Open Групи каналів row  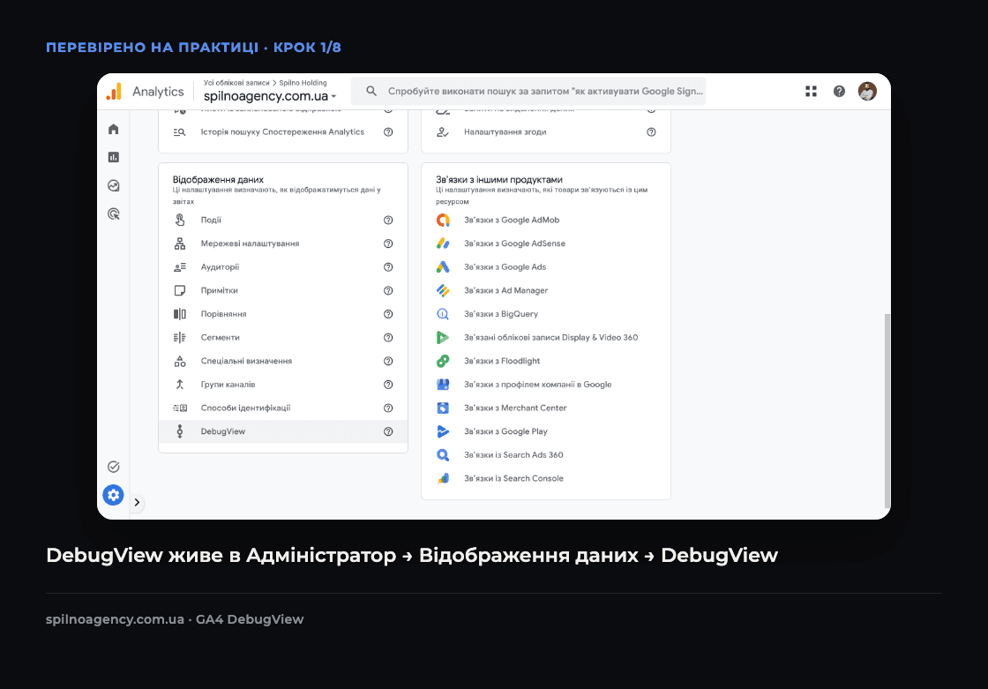tap(283, 385)
